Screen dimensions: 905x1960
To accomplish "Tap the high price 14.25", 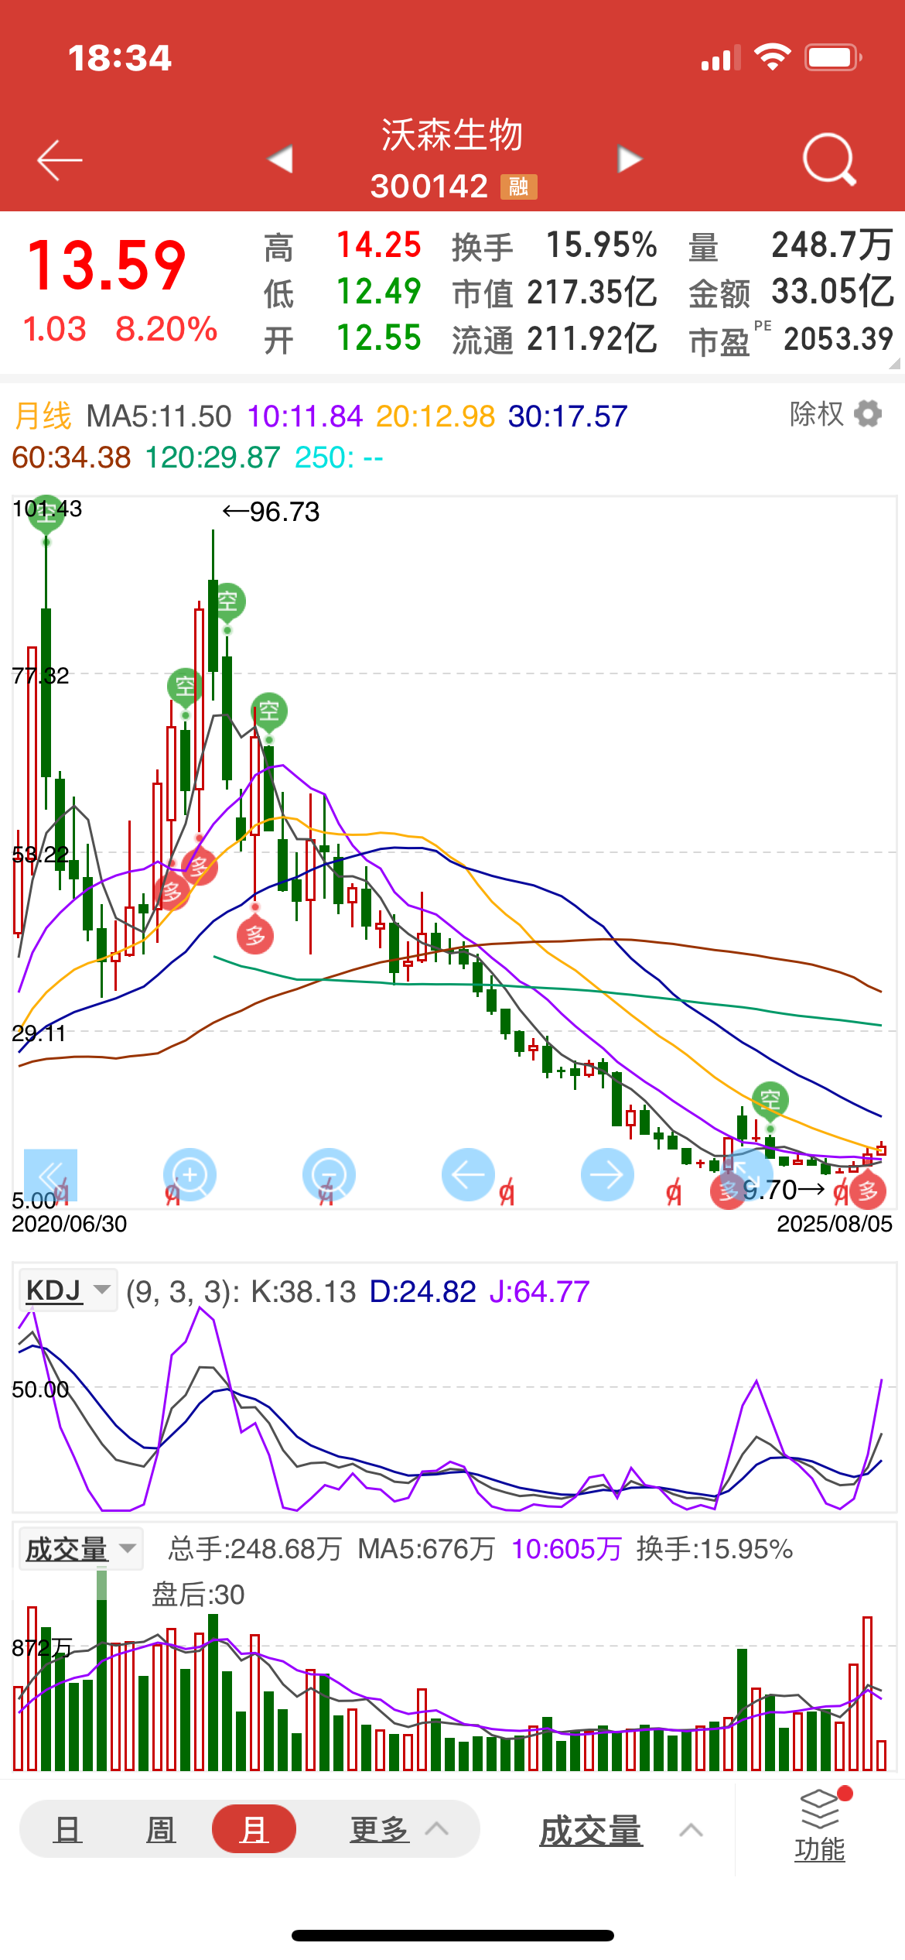I will coord(379,245).
